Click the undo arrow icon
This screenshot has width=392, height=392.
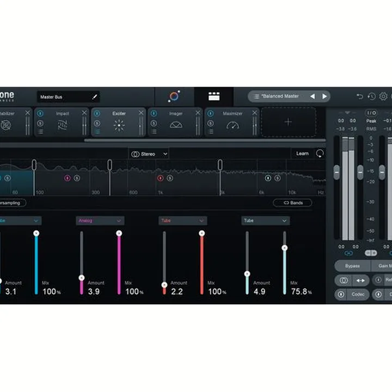click(359, 96)
